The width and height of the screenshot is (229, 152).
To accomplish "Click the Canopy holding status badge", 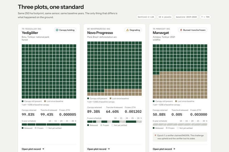I will pyautogui.click(x=65, y=30).
